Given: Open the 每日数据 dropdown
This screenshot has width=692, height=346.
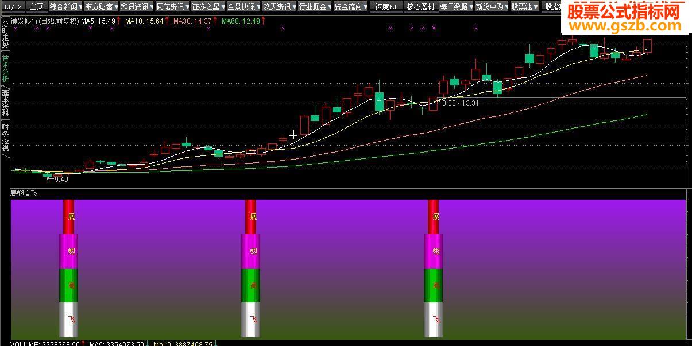Looking at the screenshot, I should click(456, 6).
